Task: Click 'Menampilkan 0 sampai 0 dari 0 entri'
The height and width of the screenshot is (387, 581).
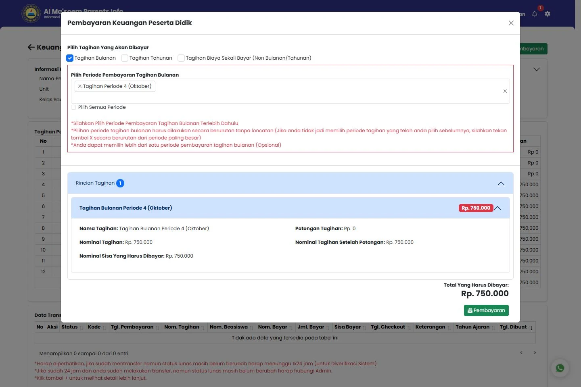Action: [x=84, y=354]
